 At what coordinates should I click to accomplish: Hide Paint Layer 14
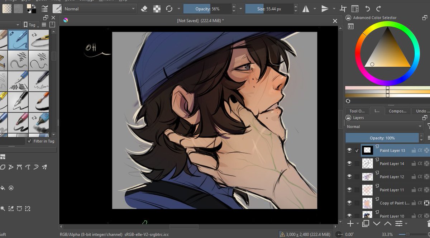tap(349, 163)
